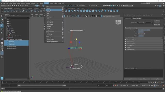Click the open scene folder icon
The image size is (165, 92).
(14, 6)
